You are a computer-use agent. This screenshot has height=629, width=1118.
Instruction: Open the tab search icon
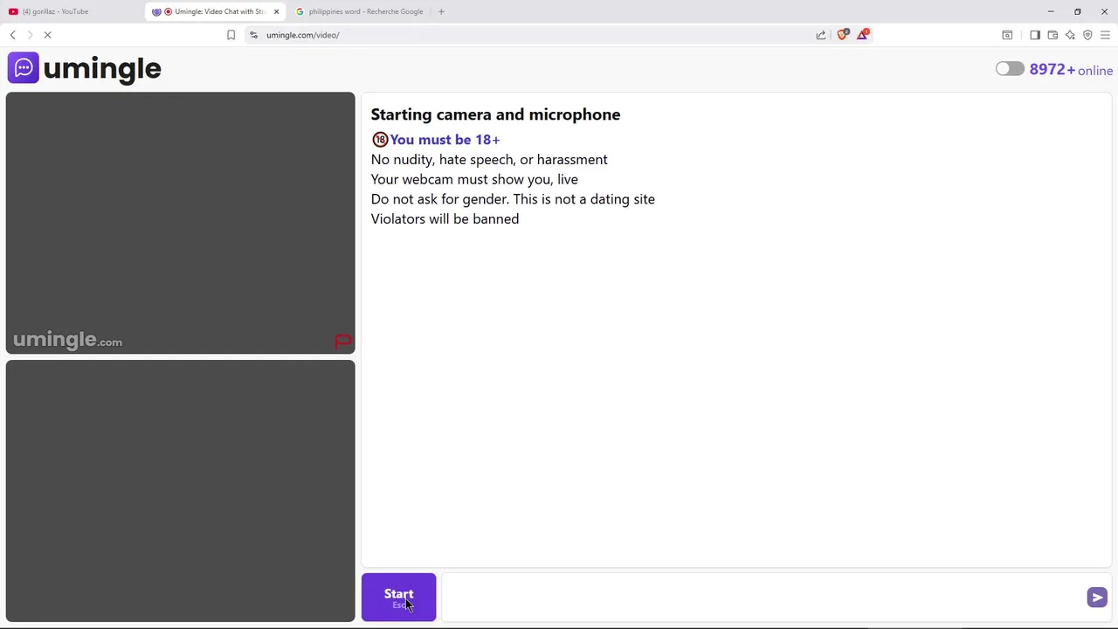point(1007,35)
